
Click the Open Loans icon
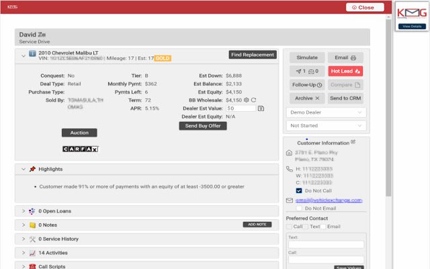[x=32, y=211]
